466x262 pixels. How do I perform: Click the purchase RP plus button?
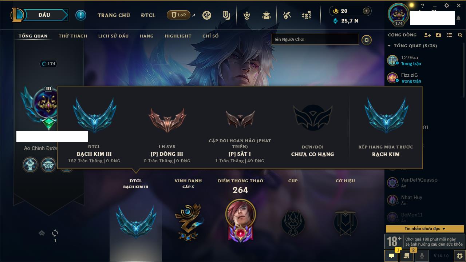pyautogui.click(x=366, y=11)
